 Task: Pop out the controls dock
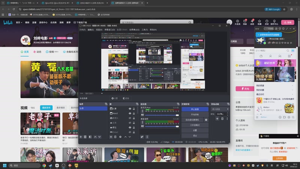(208, 104)
